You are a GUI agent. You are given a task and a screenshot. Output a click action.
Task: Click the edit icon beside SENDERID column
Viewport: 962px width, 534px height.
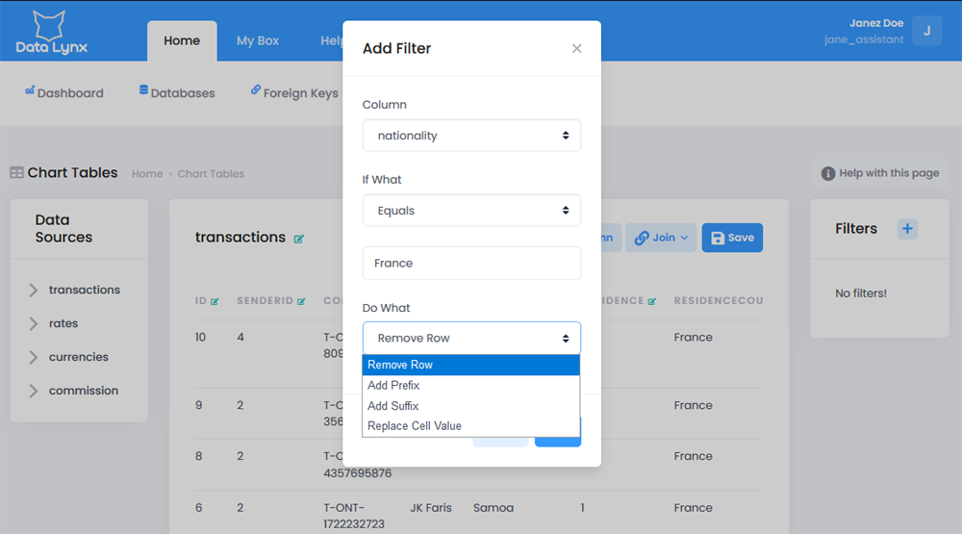coord(301,301)
